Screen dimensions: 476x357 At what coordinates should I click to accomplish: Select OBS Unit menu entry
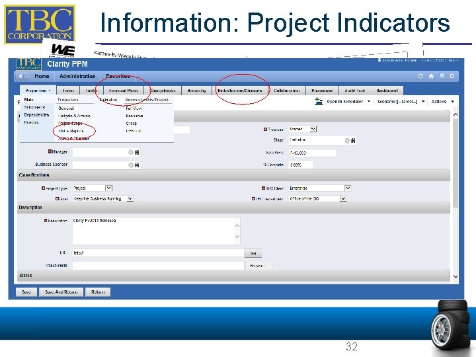pyautogui.click(x=134, y=131)
